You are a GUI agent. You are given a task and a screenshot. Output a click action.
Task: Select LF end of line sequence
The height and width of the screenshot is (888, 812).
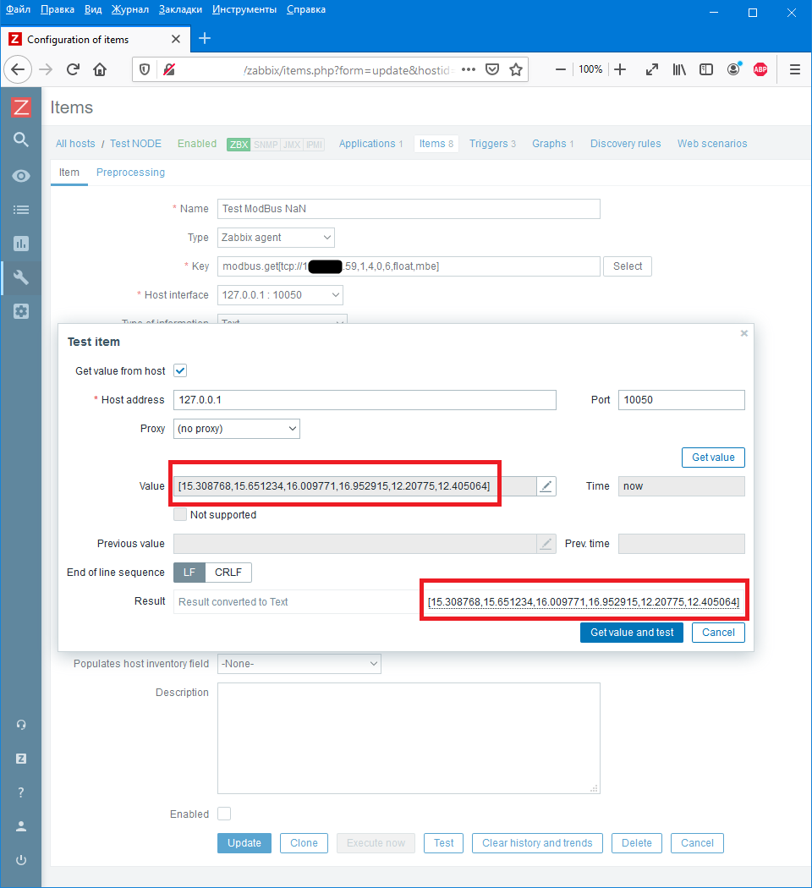point(189,572)
